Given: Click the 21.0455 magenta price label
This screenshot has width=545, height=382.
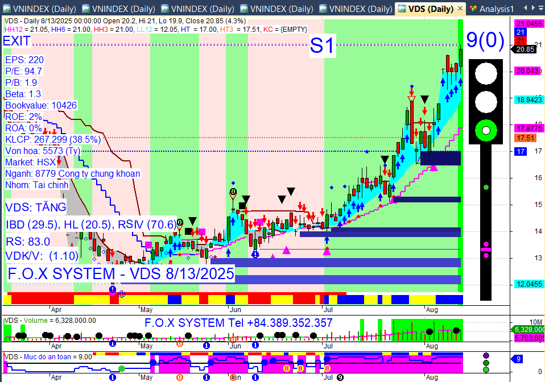Looking at the screenshot, I should (x=529, y=24).
